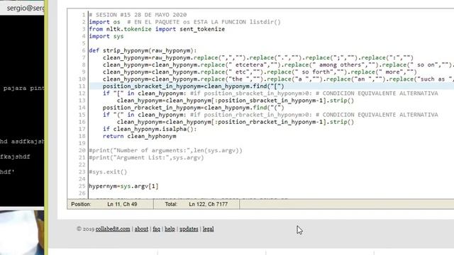Click 'from nltk.tokenize import sent_tokenize' line

coord(157,29)
